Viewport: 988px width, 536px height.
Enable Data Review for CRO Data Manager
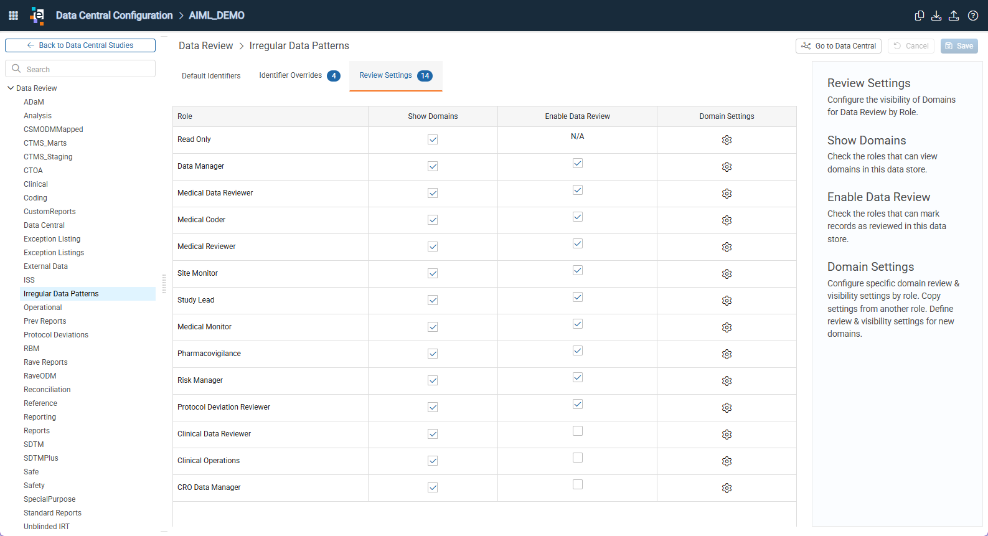coord(578,484)
